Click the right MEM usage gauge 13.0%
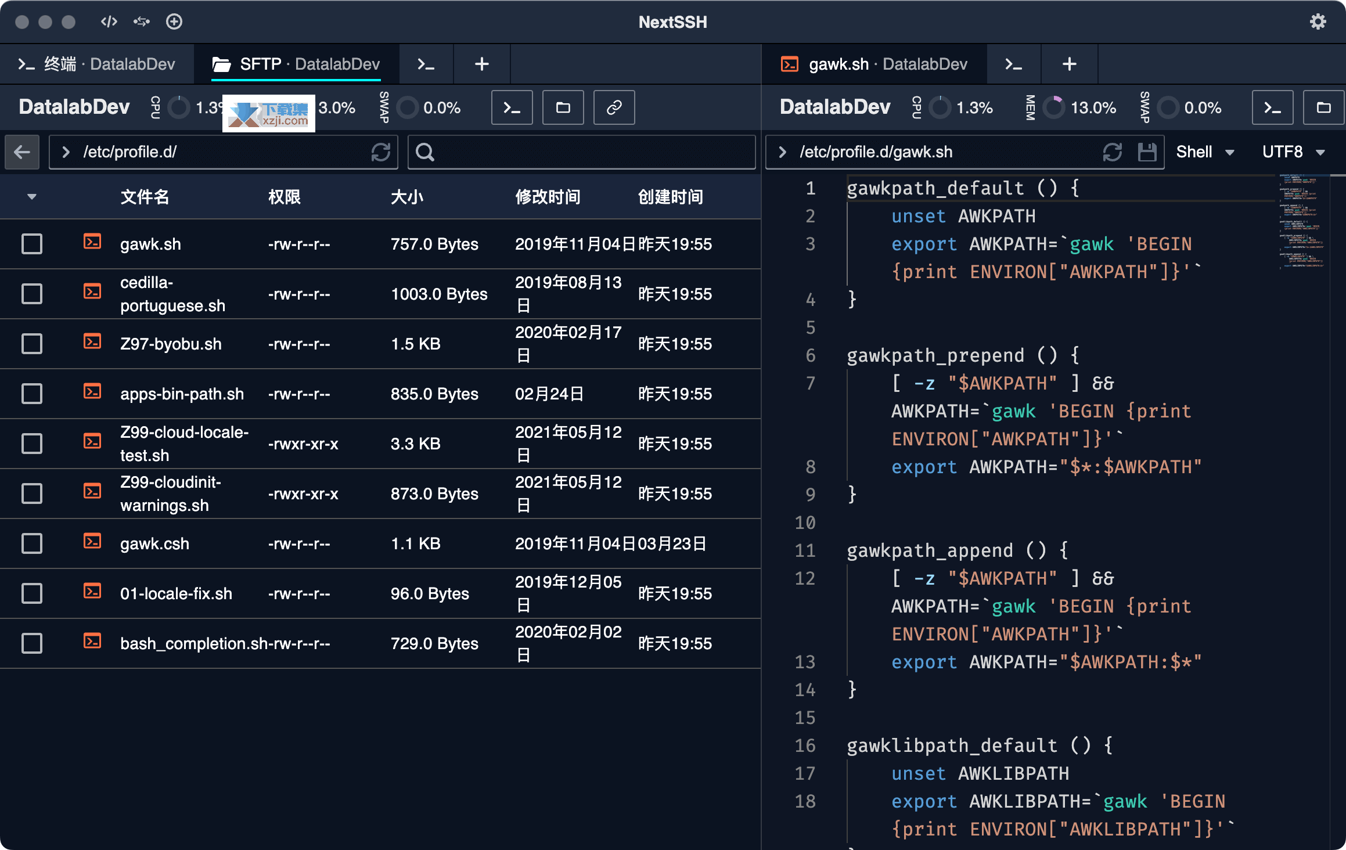 [1053, 107]
